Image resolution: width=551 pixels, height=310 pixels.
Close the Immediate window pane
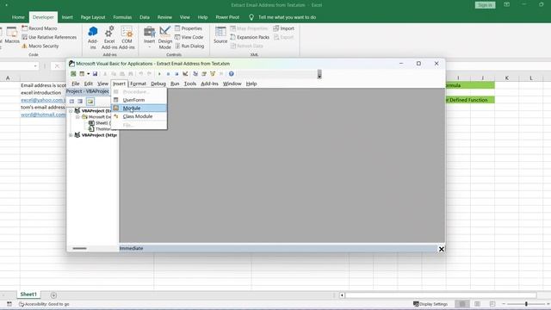[442, 249]
